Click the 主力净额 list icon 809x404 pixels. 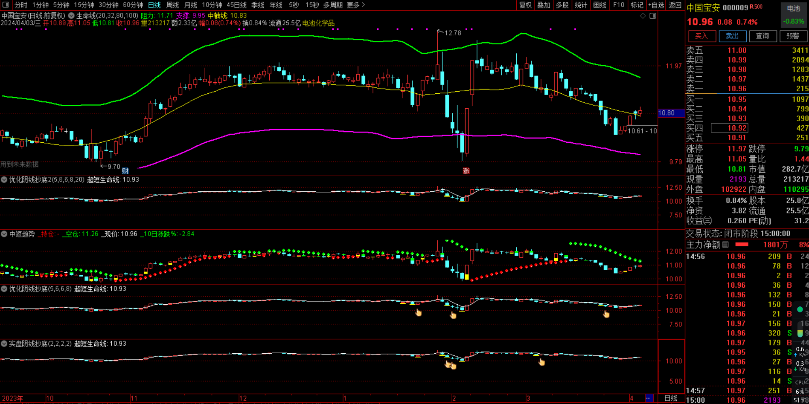pos(725,245)
